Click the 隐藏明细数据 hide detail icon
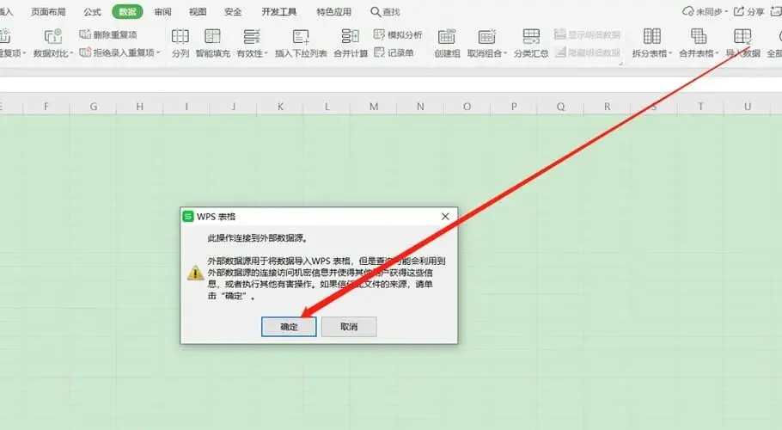The image size is (782, 430). click(560, 52)
